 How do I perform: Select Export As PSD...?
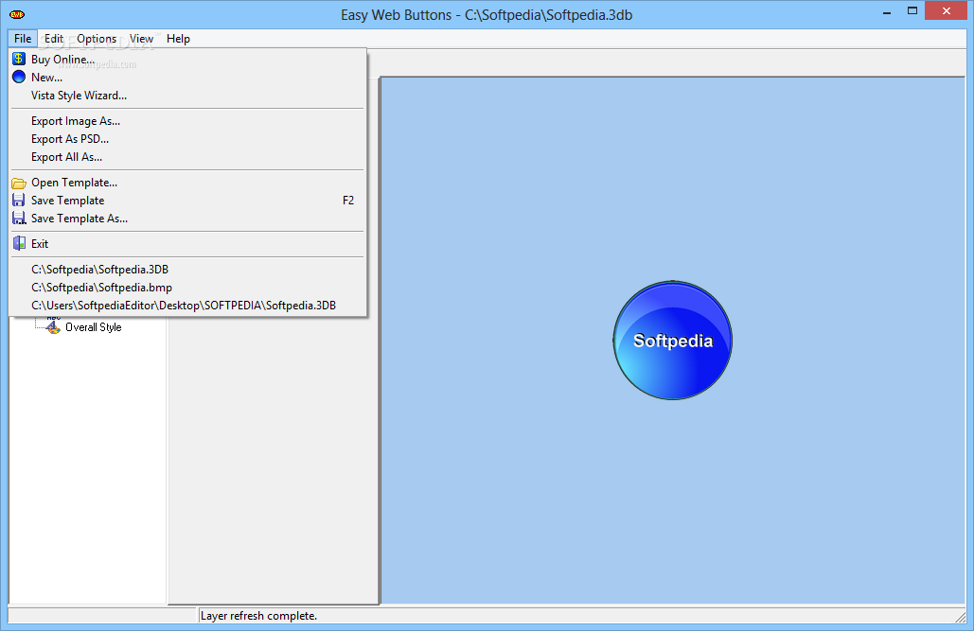(187, 139)
